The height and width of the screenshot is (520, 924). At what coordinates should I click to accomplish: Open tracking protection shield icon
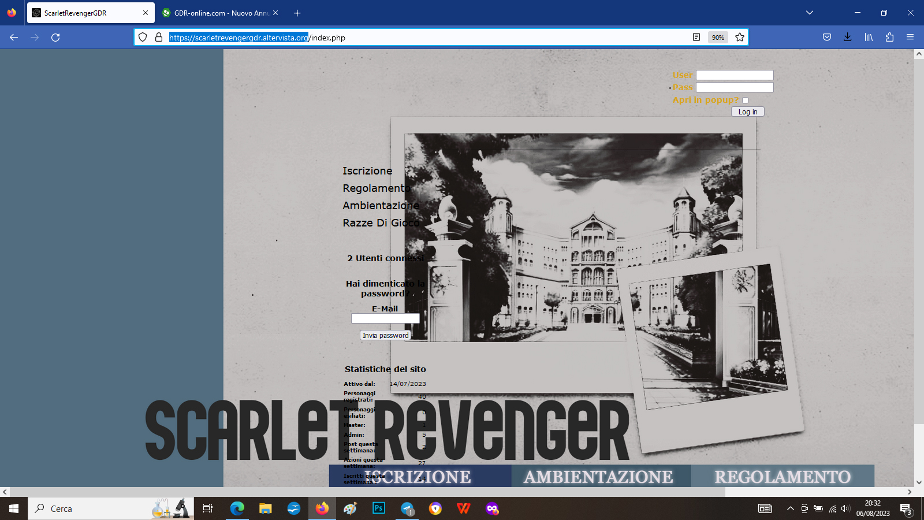[143, 38]
